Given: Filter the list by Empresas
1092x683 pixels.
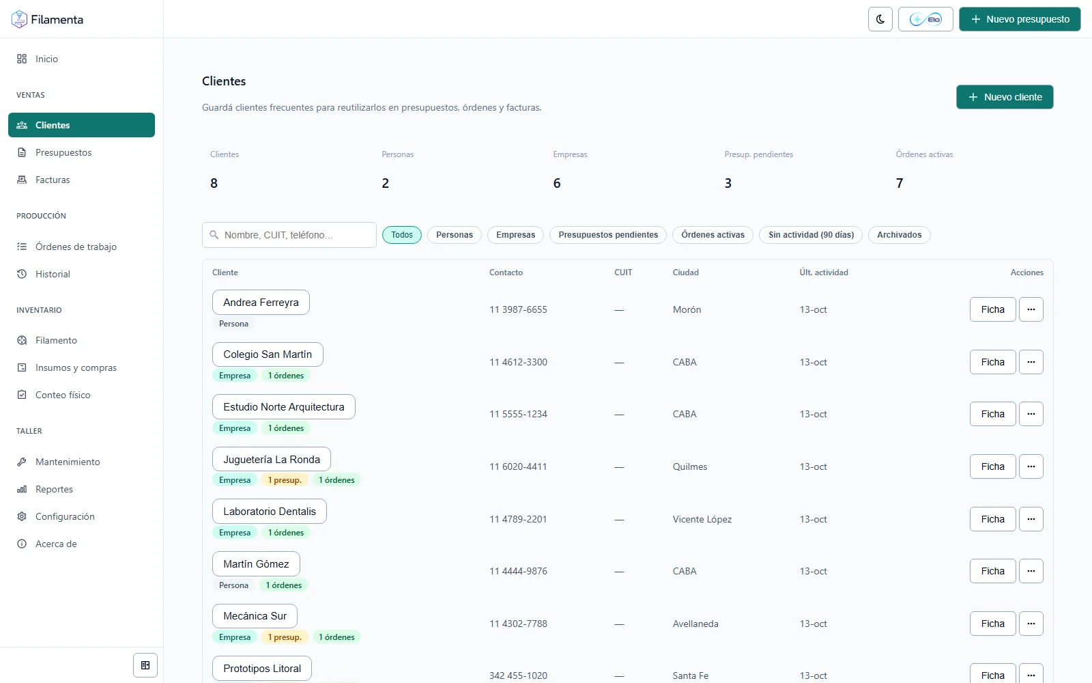Looking at the screenshot, I should coord(516,235).
